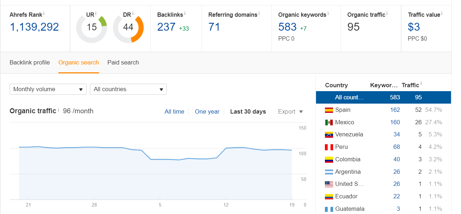Click the UR 15 donut chart
Viewport: 461px width, 214px height.
92,27
